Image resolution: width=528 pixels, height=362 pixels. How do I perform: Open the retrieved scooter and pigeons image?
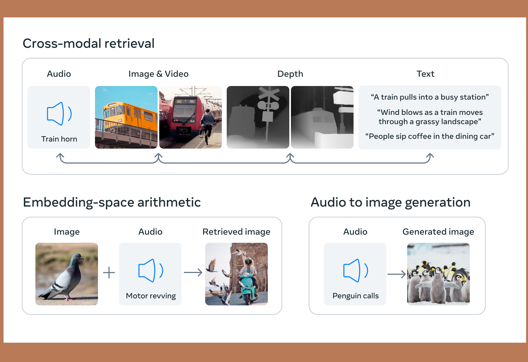click(237, 274)
